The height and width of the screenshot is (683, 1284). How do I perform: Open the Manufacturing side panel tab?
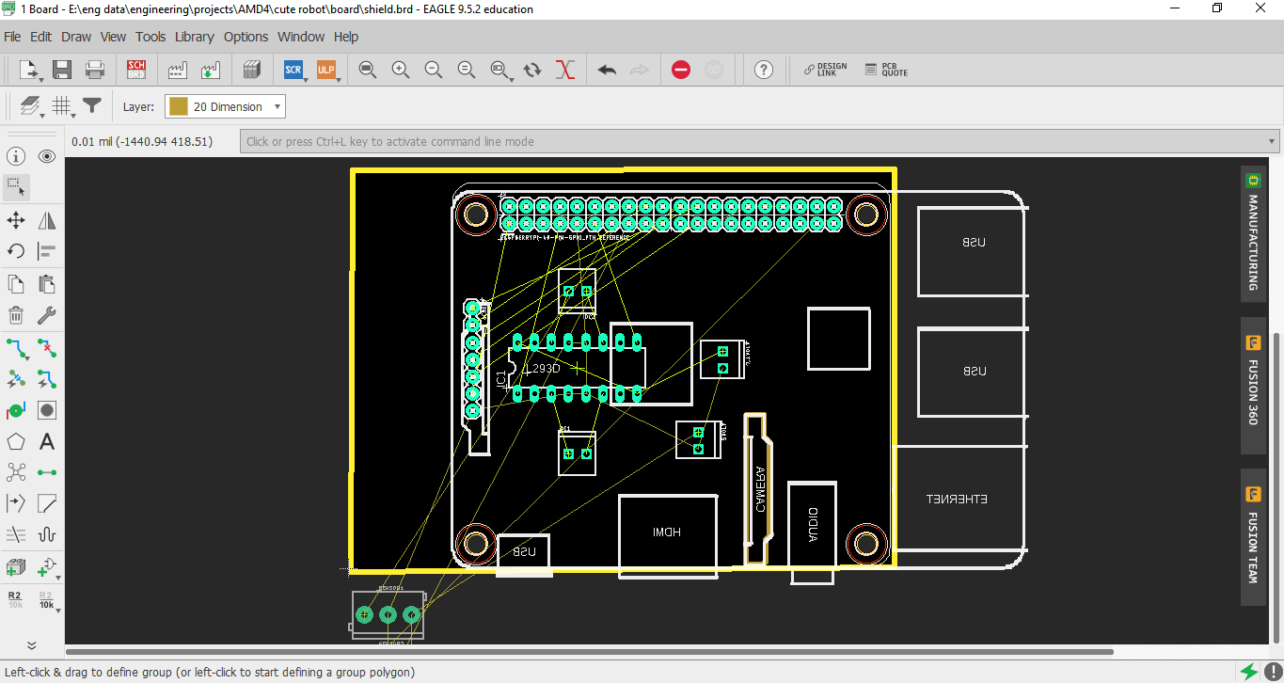1253,231
